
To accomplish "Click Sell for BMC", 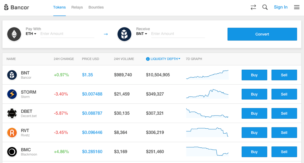I will [284, 152].
